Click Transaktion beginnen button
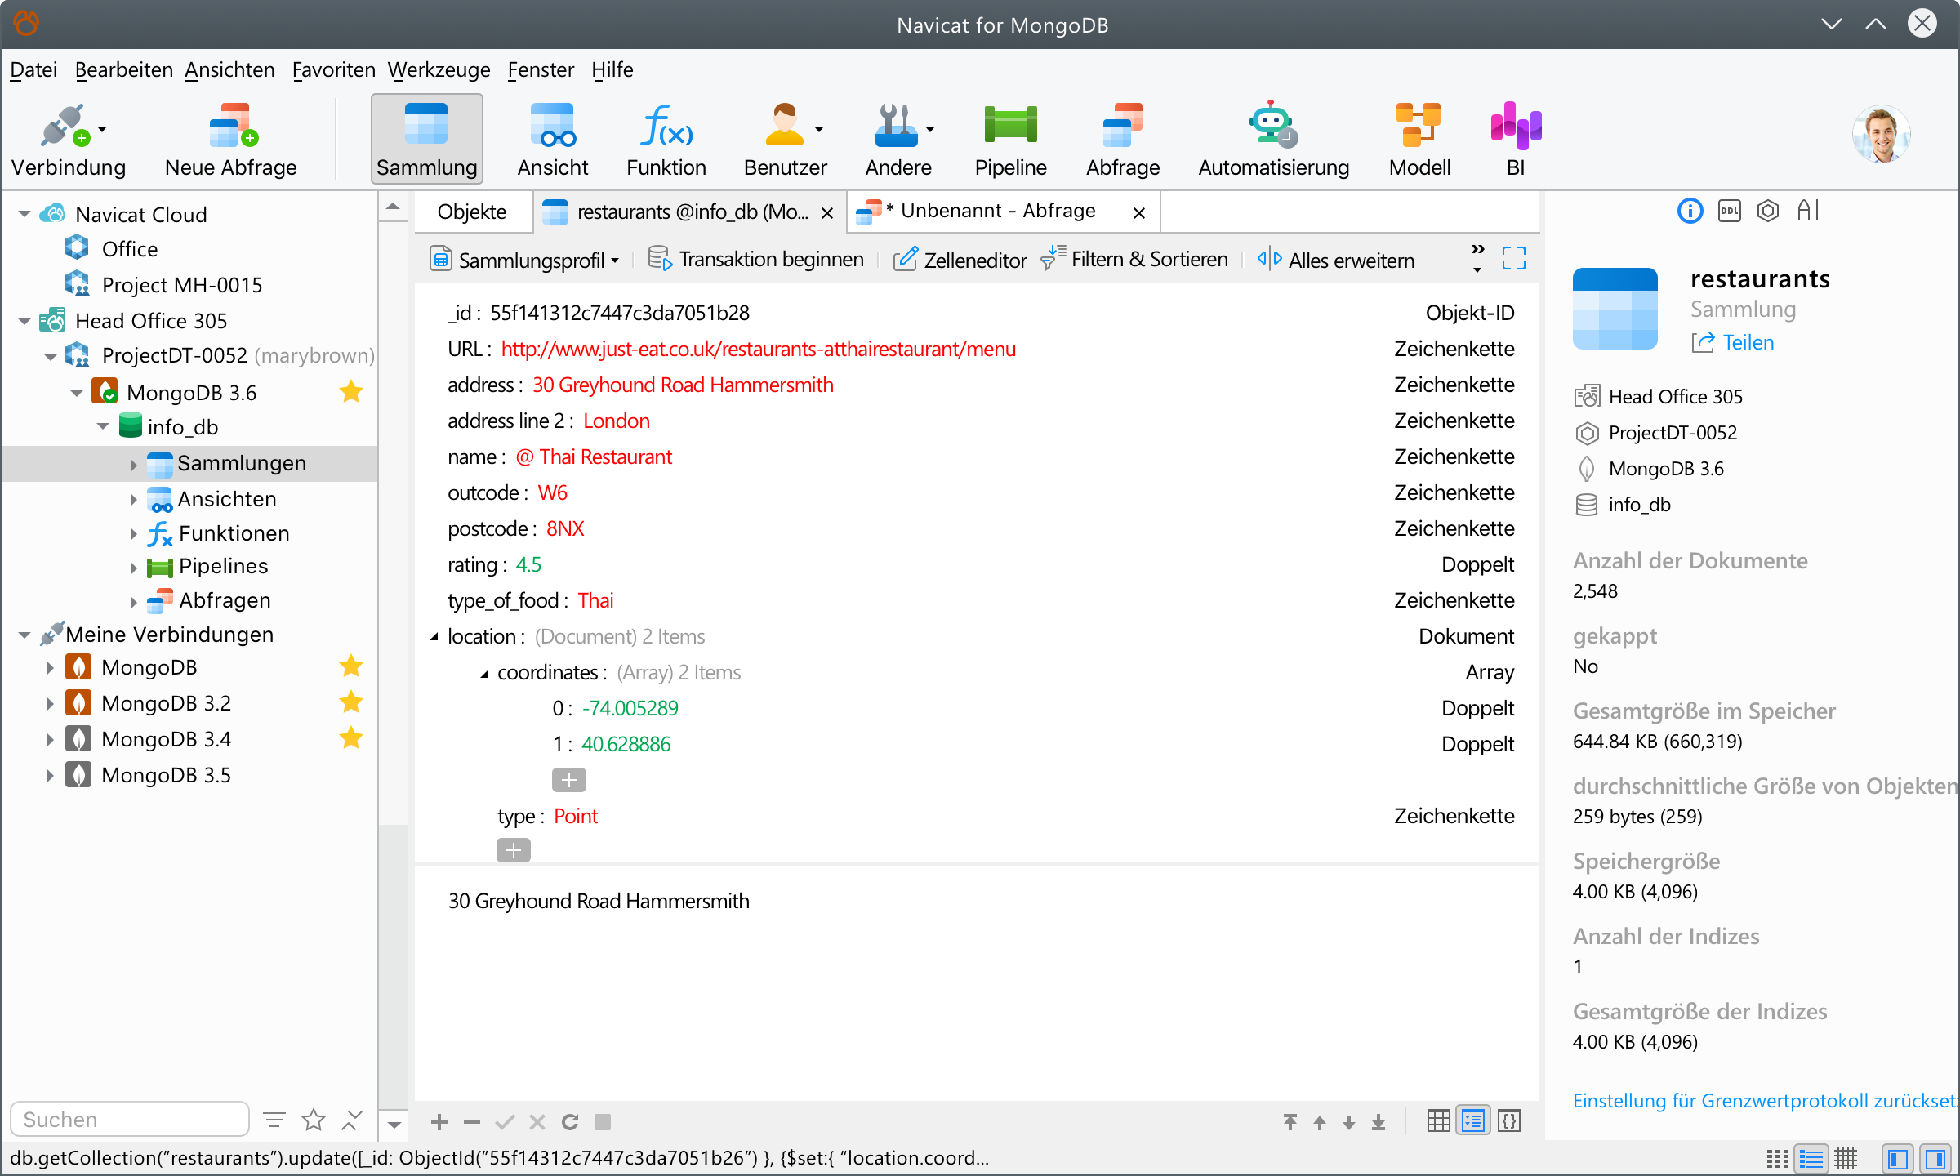The image size is (1960, 1176). coord(756,260)
